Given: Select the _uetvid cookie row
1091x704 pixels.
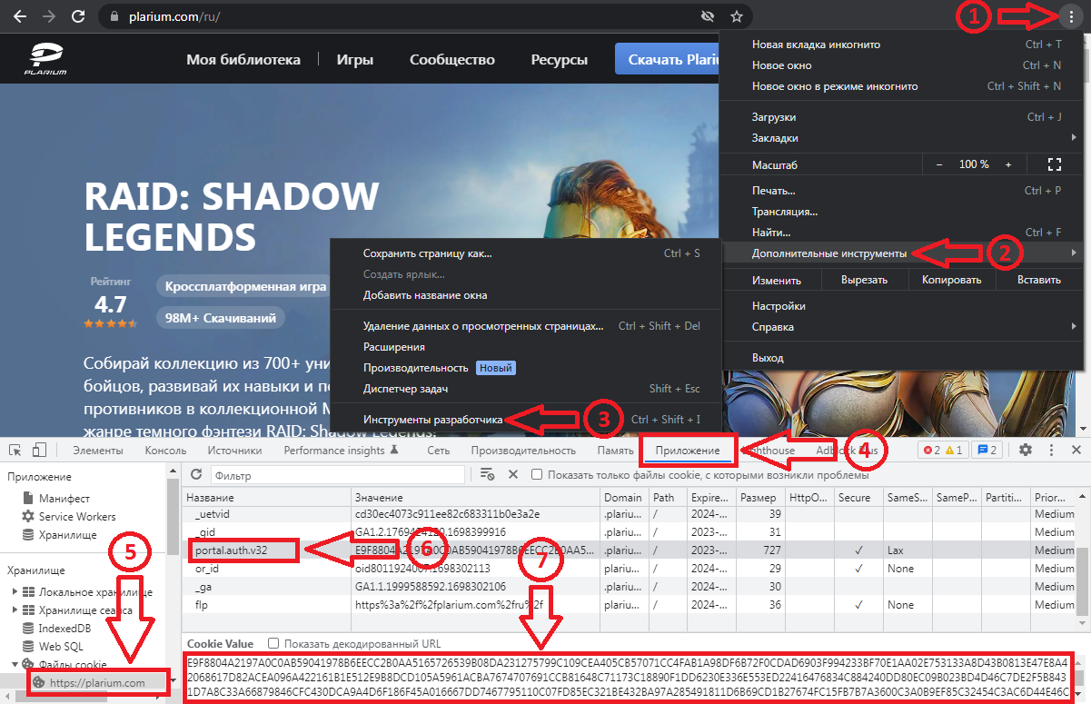Looking at the screenshot, I should coord(630,514).
